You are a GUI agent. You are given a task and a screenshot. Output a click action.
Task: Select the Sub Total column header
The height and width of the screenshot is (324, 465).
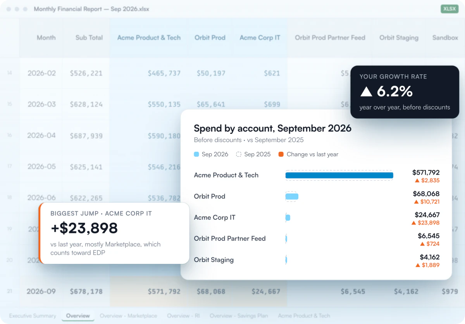coord(89,38)
